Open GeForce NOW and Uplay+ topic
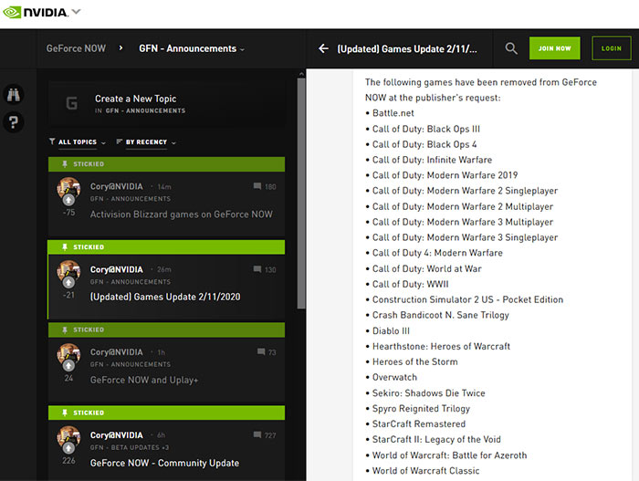The width and height of the screenshot is (639, 481). (144, 380)
